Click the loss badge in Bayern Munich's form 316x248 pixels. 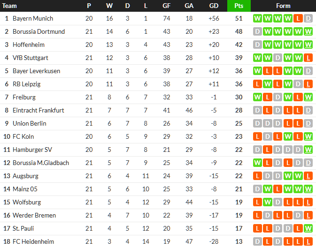click(298, 18)
